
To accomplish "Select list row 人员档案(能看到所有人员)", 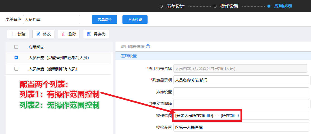I will point(53,69).
